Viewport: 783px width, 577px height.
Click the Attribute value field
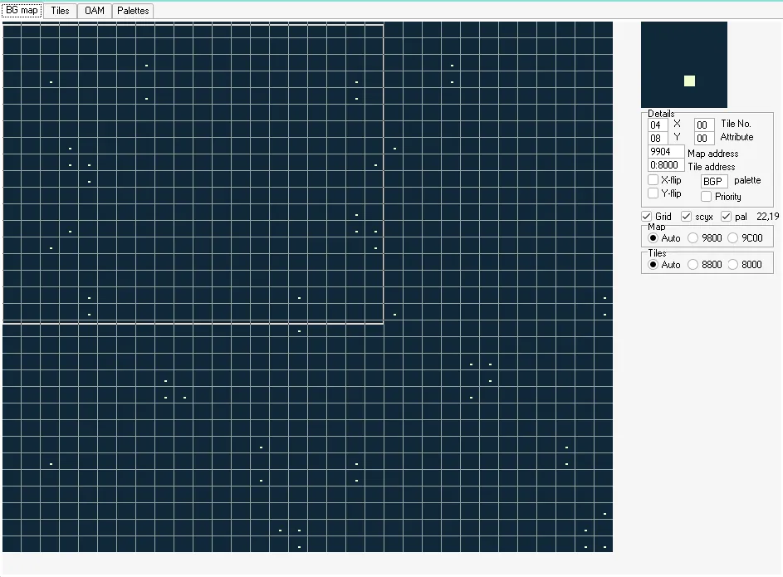tap(704, 139)
